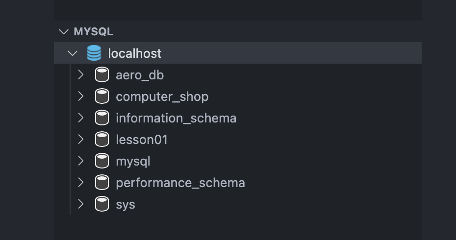456x240 pixels.
Task: Select the performance_schema database name
Action: pyautogui.click(x=180, y=183)
